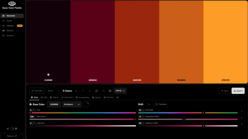Image resolution: width=248 pixels, height=139 pixels.
Task: Open the Analogous harmony dropdown
Action: 72,104
